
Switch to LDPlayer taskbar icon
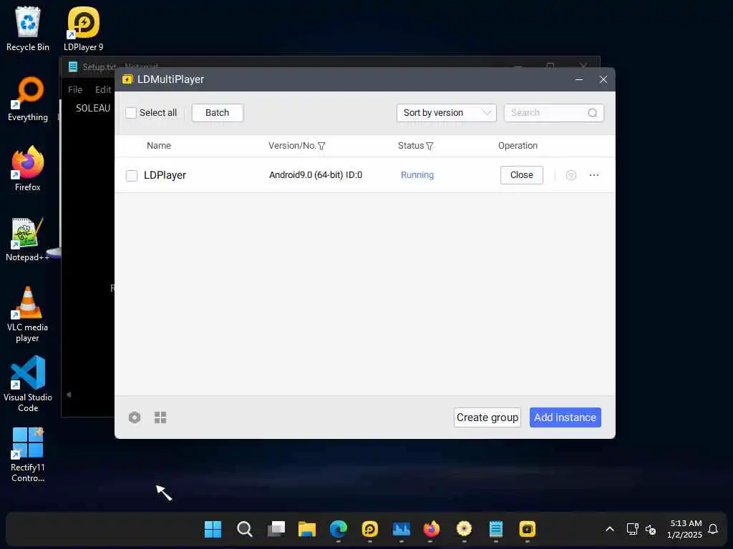coord(370,529)
